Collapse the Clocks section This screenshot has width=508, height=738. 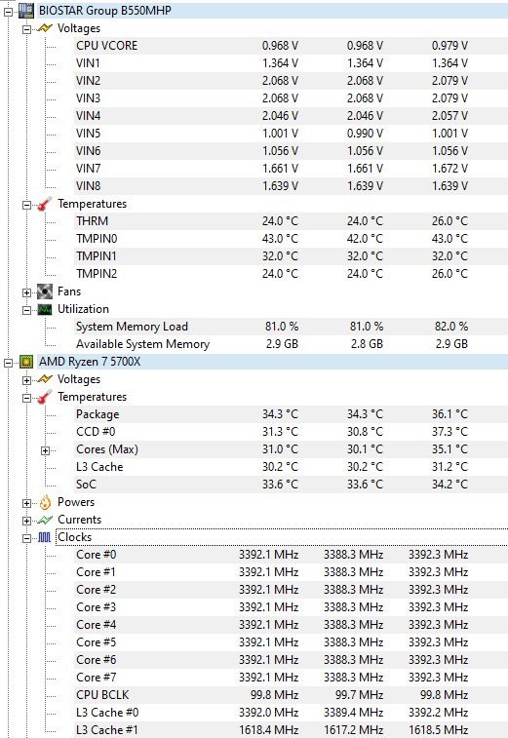26,538
